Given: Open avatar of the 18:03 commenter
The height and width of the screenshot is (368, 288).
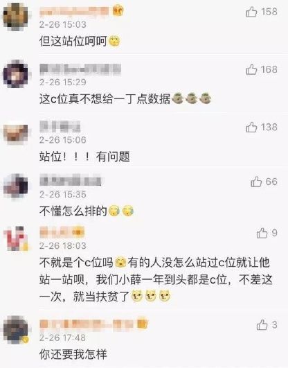Looking at the screenshot, I should (x=16, y=238).
